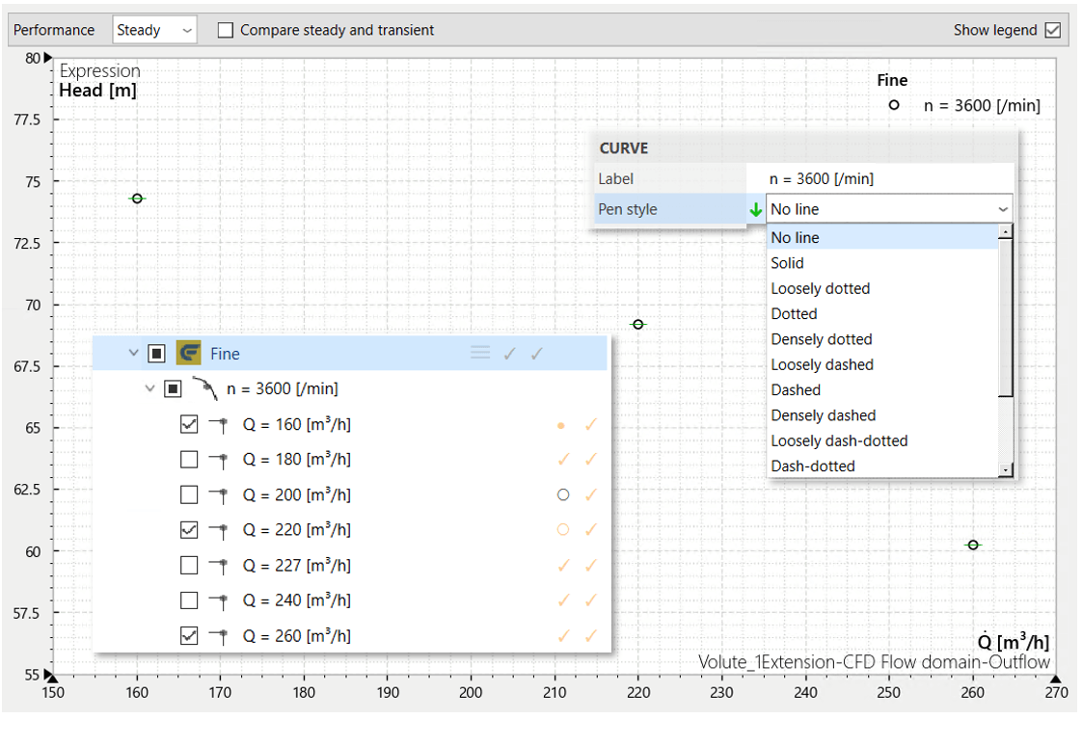Click the last orange checkmark in Q = 180 row
Image resolution: width=1082 pixels, height=746 pixels.
click(x=591, y=459)
